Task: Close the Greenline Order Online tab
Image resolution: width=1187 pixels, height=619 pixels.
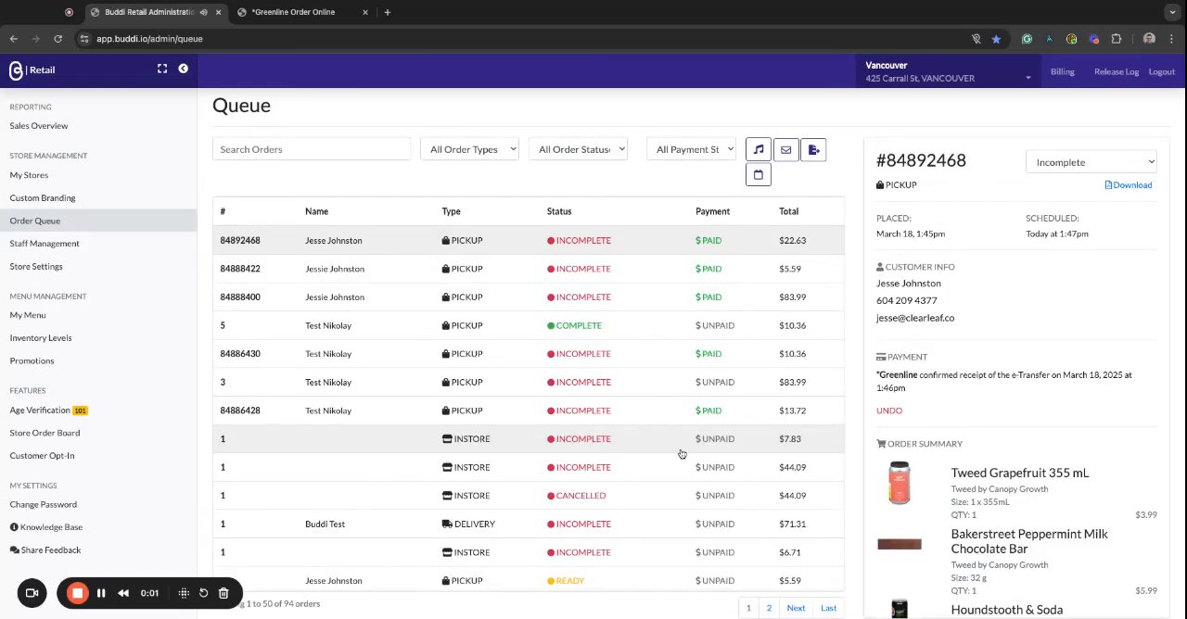Action: (x=364, y=12)
